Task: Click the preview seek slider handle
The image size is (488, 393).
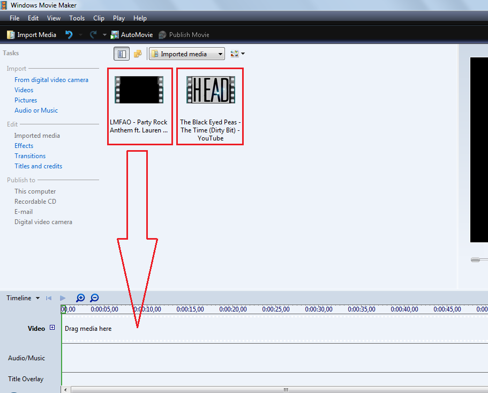Action: tap(475, 259)
